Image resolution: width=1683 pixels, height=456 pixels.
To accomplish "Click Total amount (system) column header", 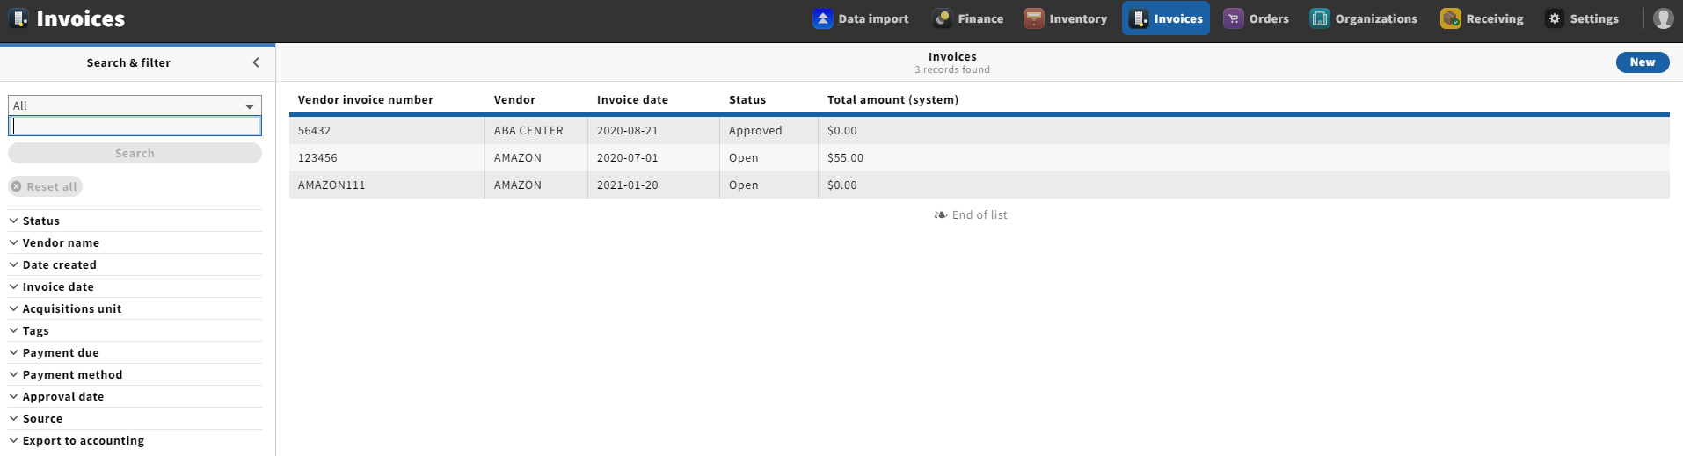I will (x=892, y=99).
